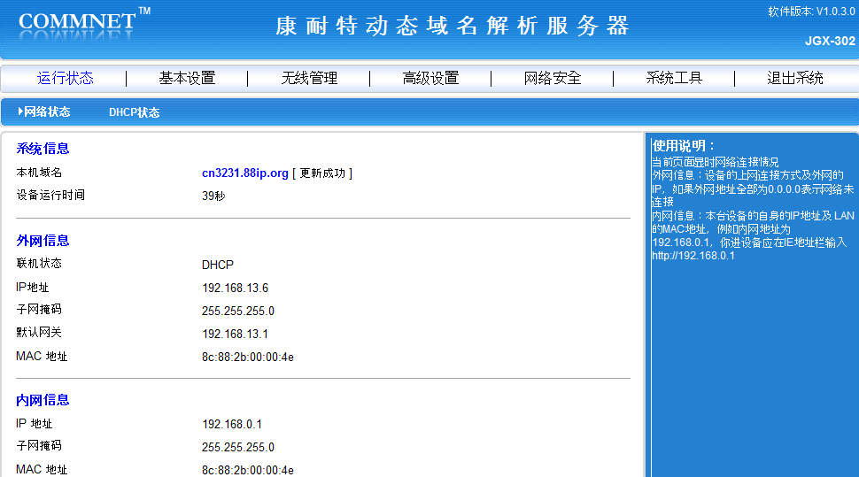Click the default gateway value 192.168.13.1
This screenshot has height=477, width=859.
click(x=235, y=334)
